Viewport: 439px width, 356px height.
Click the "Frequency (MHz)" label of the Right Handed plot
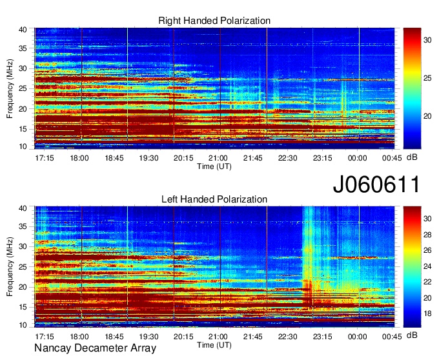tap(10, 88)
